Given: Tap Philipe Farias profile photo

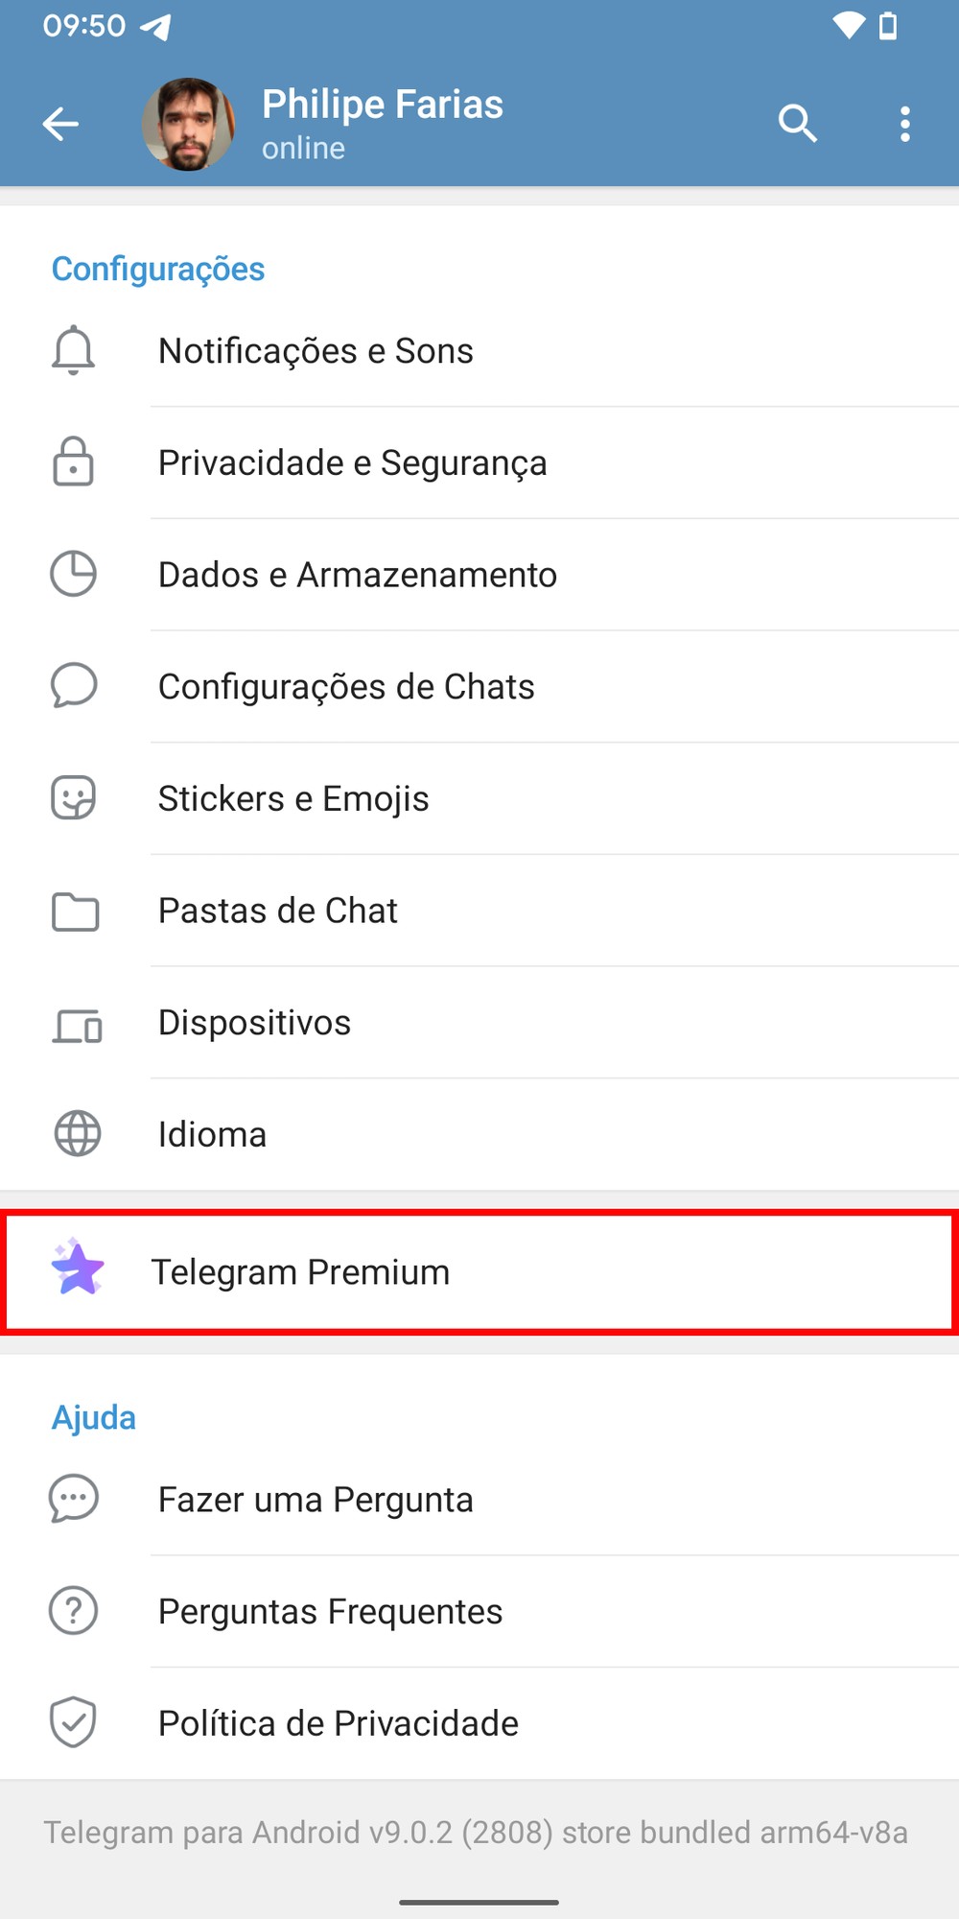Looking at the screenshot, I should pos(188,124).
